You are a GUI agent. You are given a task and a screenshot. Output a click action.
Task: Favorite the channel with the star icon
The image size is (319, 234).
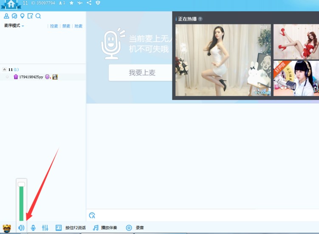tap(71, 3)
